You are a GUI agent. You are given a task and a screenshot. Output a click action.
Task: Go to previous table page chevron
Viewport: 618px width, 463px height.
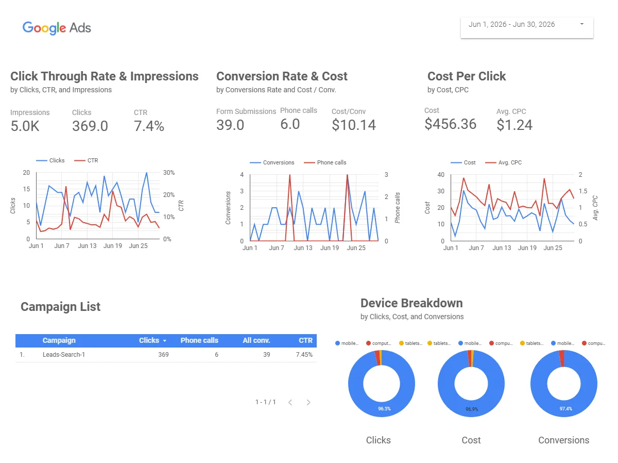[x=290, y=402]
